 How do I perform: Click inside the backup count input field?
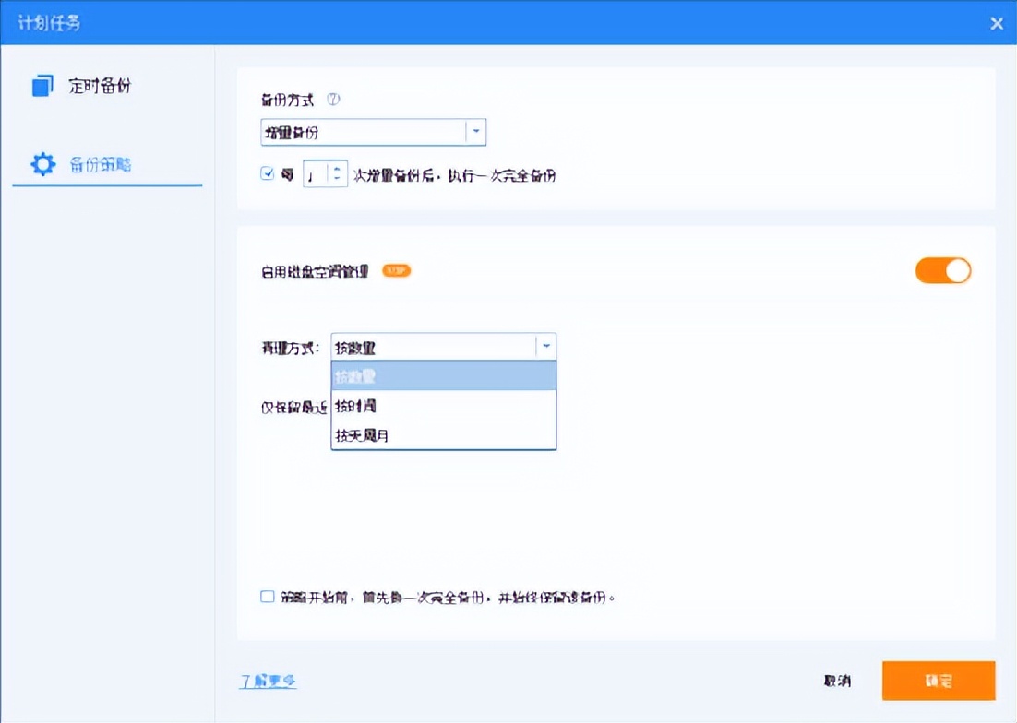click(312, 173)
